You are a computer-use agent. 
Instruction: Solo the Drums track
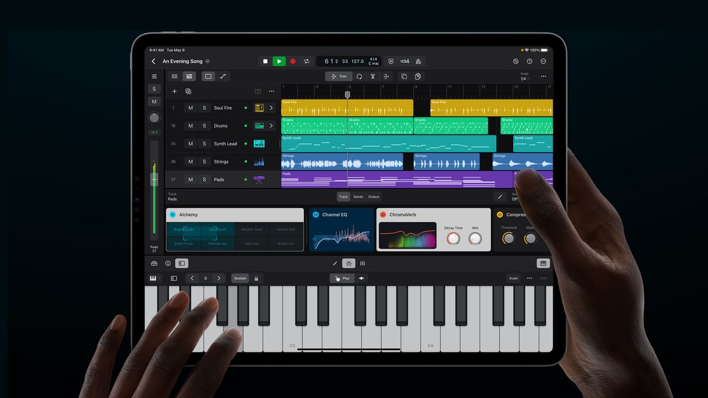coord(204,126)
